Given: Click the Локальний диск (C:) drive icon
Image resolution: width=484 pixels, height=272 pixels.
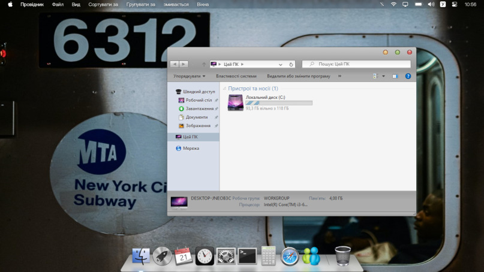Looking at the screenshot, I should 235,102.
